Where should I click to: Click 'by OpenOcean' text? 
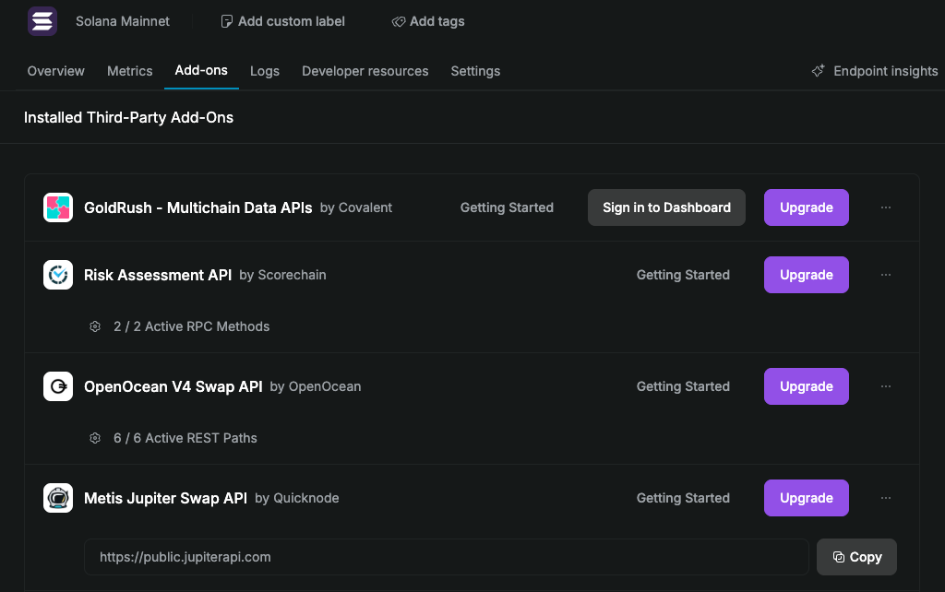316,386
